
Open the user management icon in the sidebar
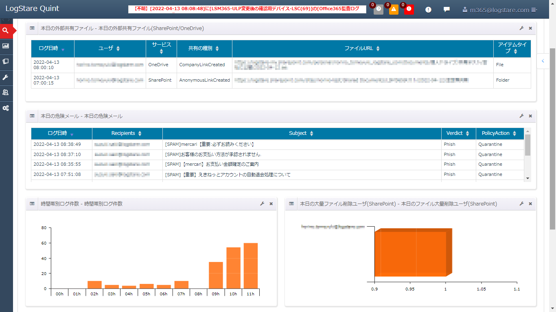6,93
